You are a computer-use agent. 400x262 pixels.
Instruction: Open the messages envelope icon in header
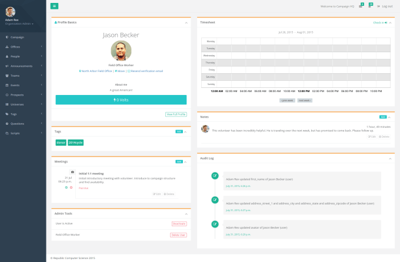click(361, 6)
